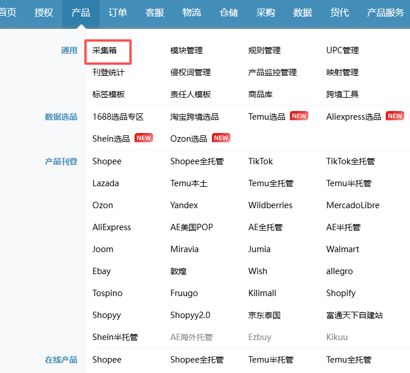Click the Shopify listing link
The width and height of the screenshot is (410, 373).
[x=341, y=293]
